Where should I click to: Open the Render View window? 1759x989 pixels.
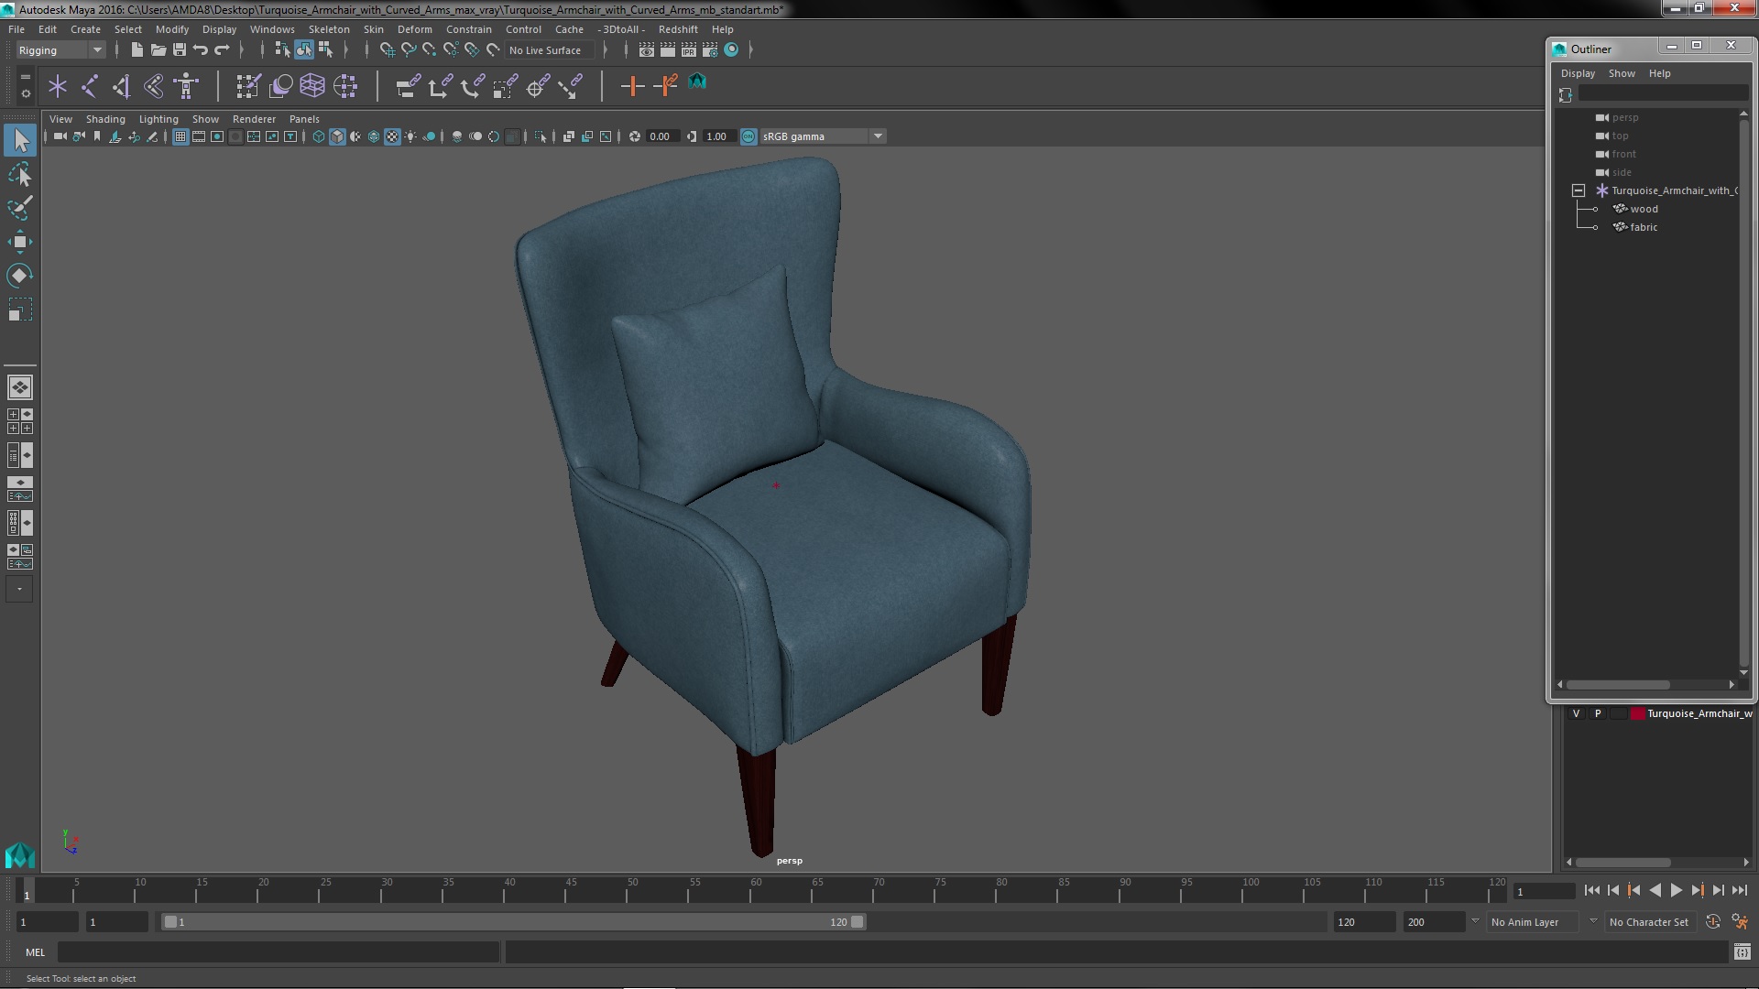pyautogui.click(x=647, y=50)
